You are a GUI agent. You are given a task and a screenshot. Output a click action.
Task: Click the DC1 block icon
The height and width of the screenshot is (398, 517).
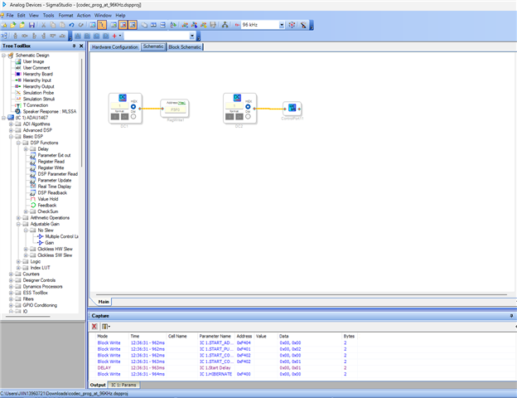[123, 97]
